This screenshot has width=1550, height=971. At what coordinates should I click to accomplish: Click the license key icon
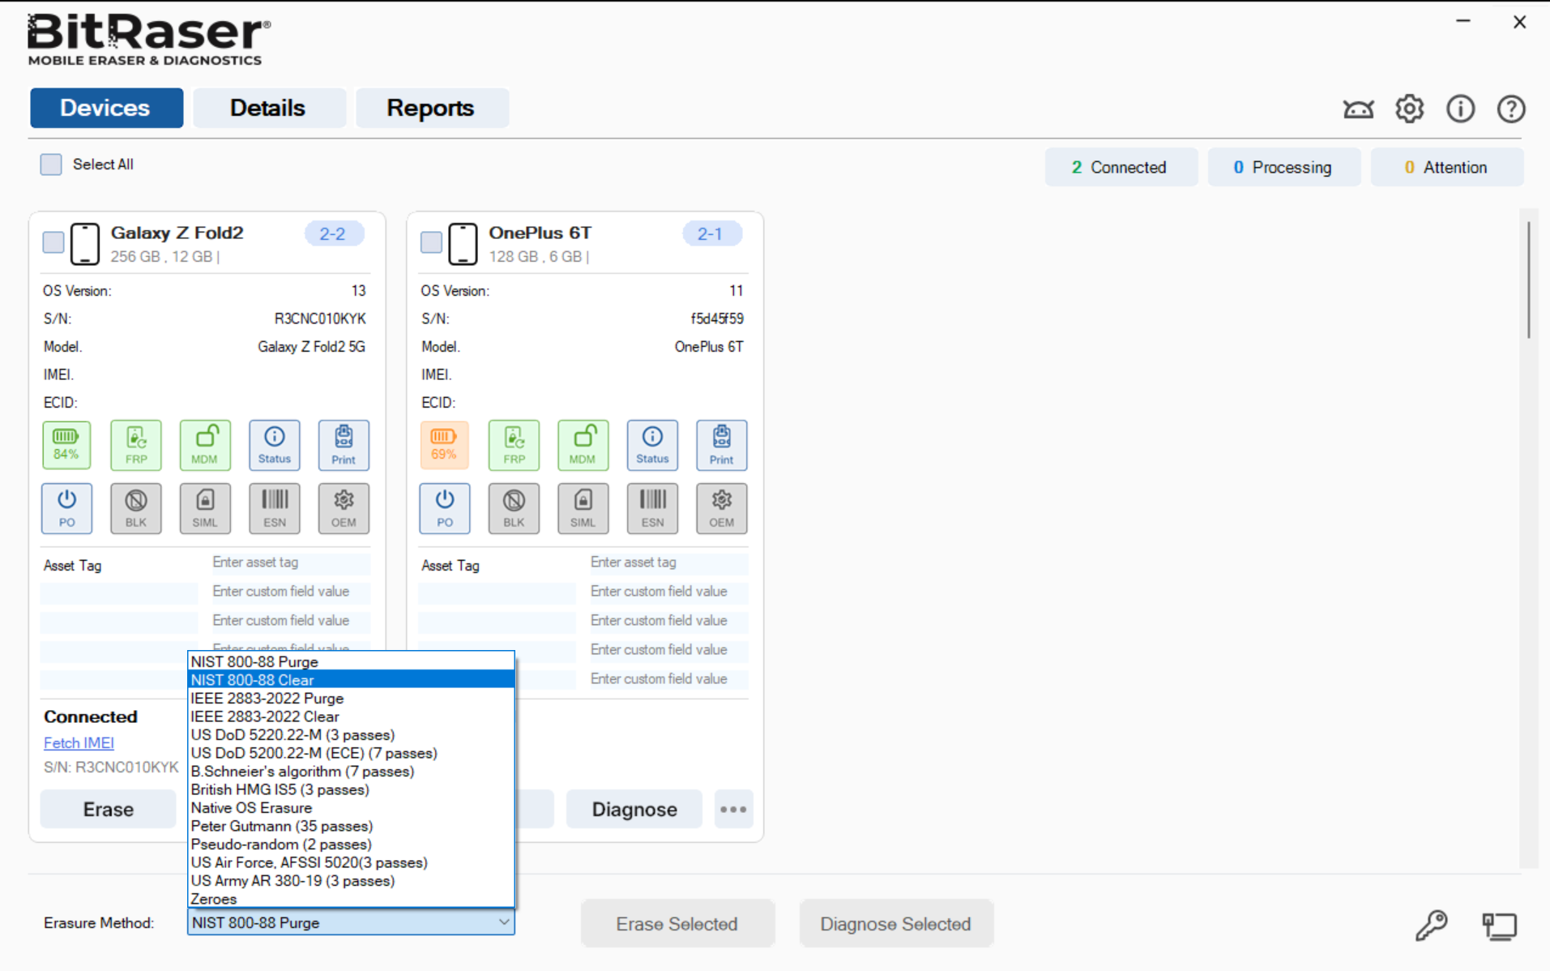click(x=1432, y=925)
